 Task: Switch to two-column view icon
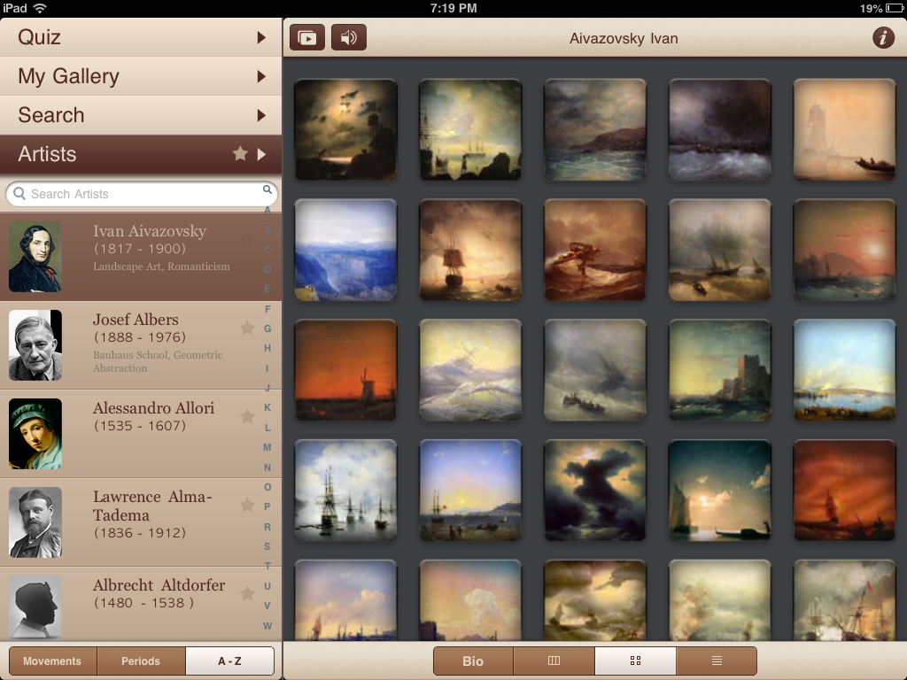(554, 661)
